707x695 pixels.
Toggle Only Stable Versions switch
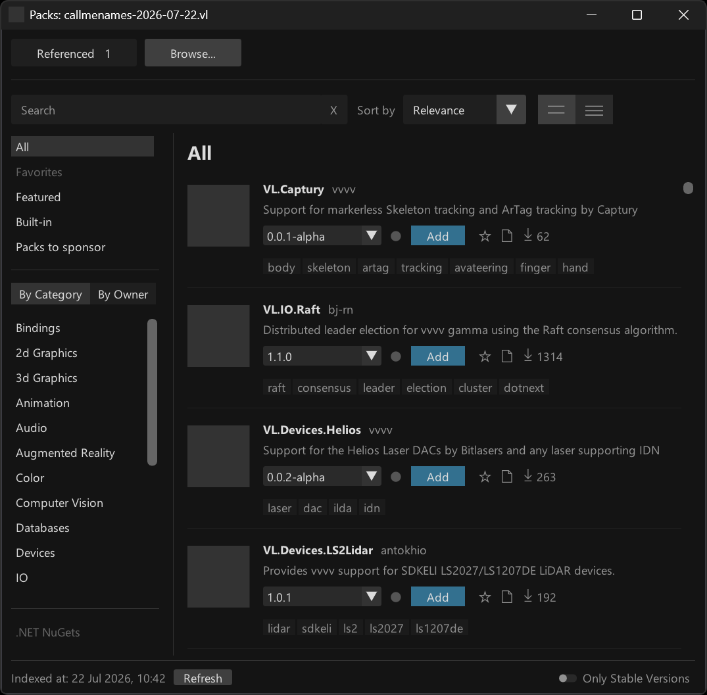[x=567, y=679]
